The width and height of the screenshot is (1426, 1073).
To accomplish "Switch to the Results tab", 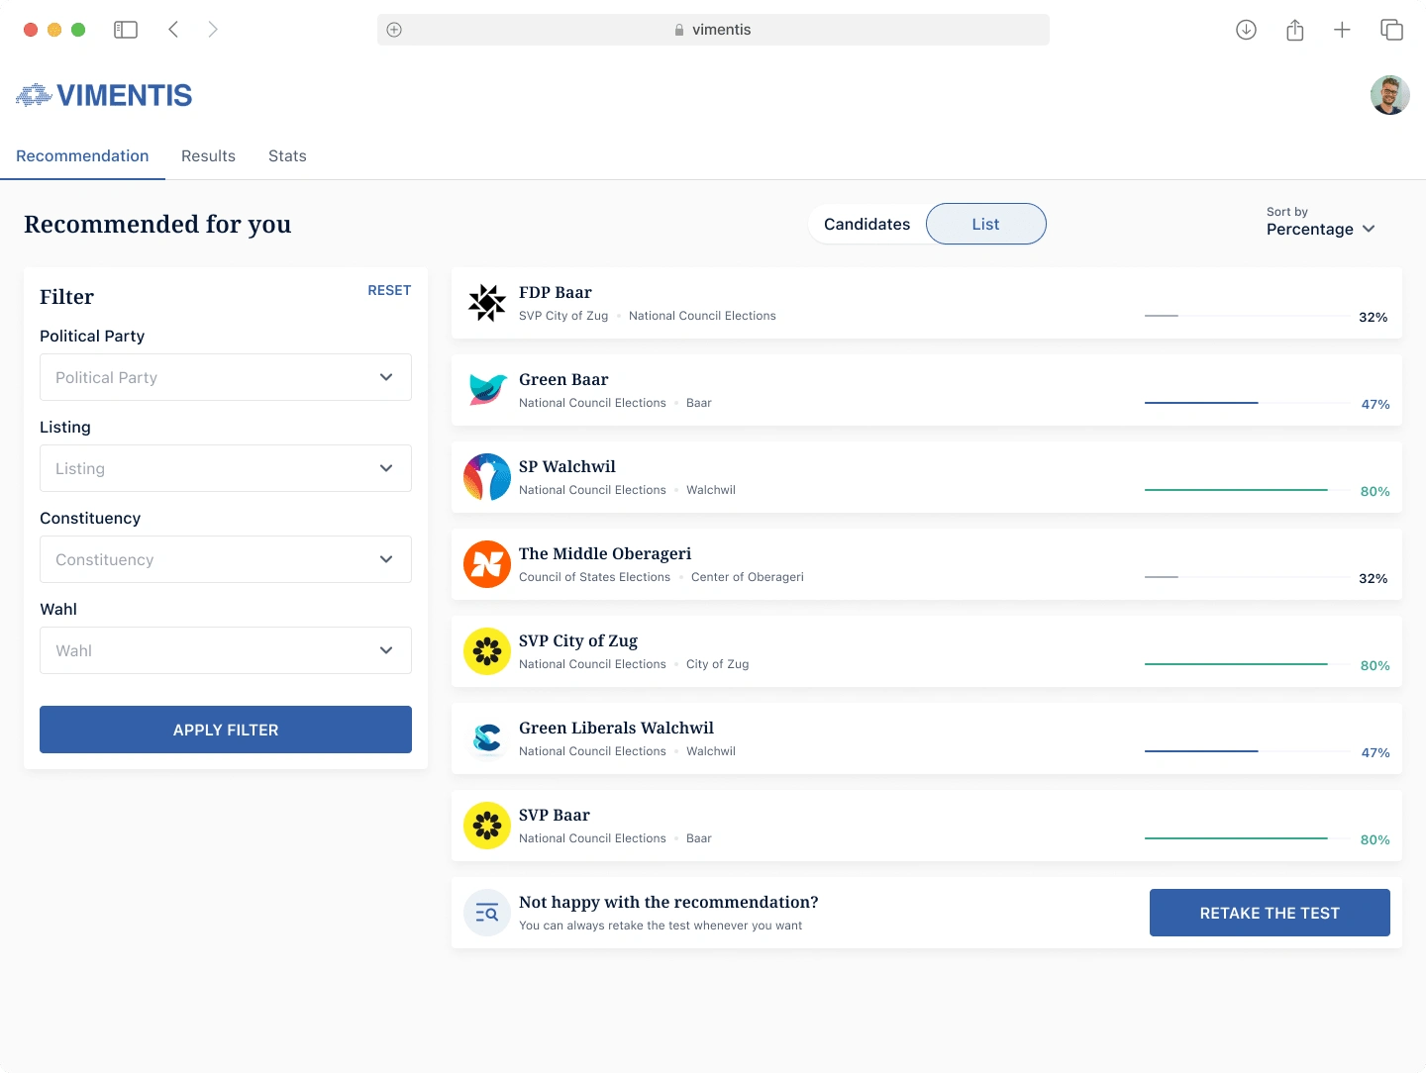I will coord(208,156).
